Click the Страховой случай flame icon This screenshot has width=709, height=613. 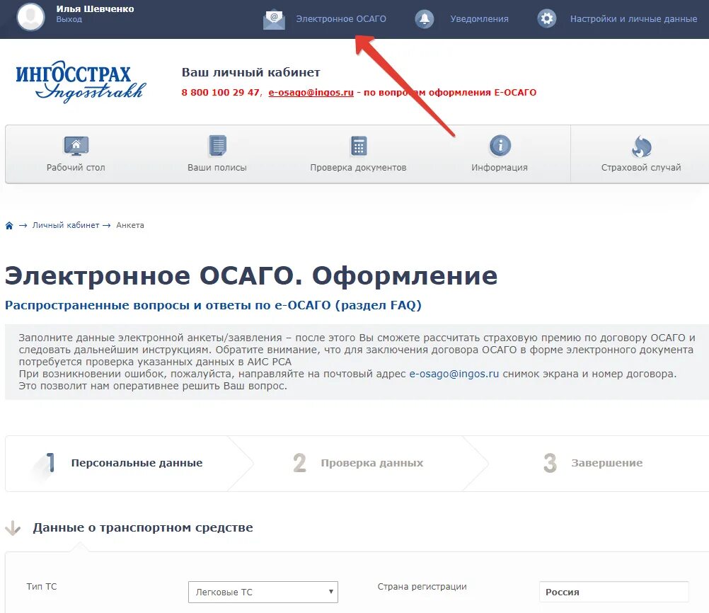tap(641, 146)
